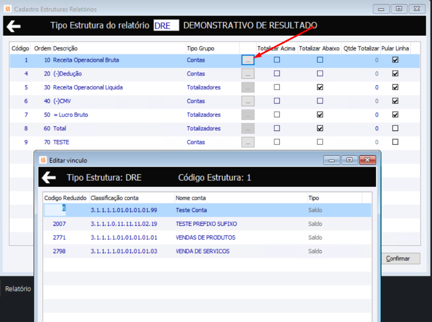Click Totalizadores type in Total row
Image resolution: width=432 pixels, height=322 pixels.
pyautogui.click(x=204, y=128)
